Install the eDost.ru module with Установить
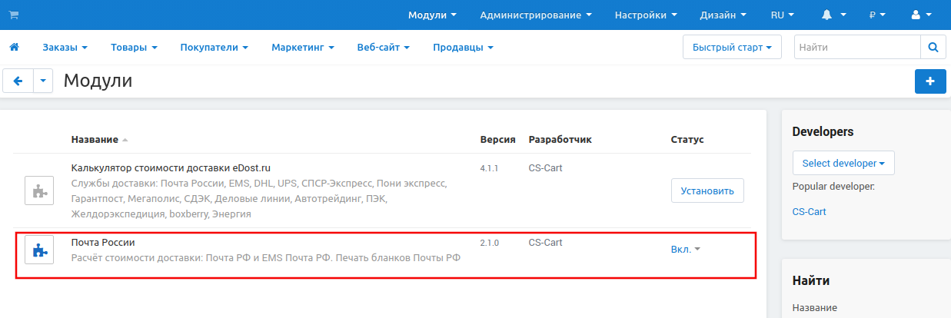This screenshot has height=318, width=951. [707, 190]
